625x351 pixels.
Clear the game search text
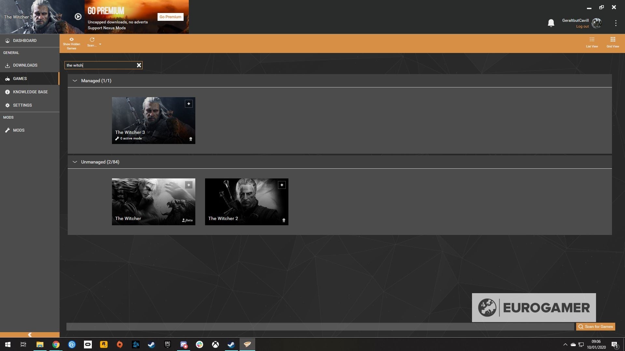[139, 65]
